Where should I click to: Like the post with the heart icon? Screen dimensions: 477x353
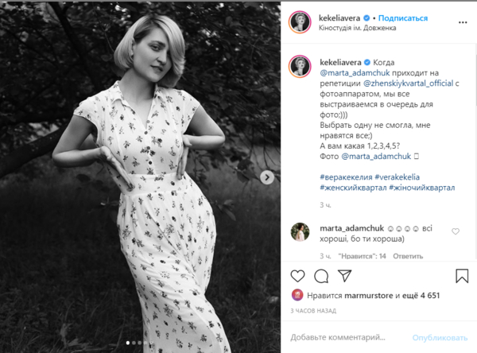(x=297, y=276)
